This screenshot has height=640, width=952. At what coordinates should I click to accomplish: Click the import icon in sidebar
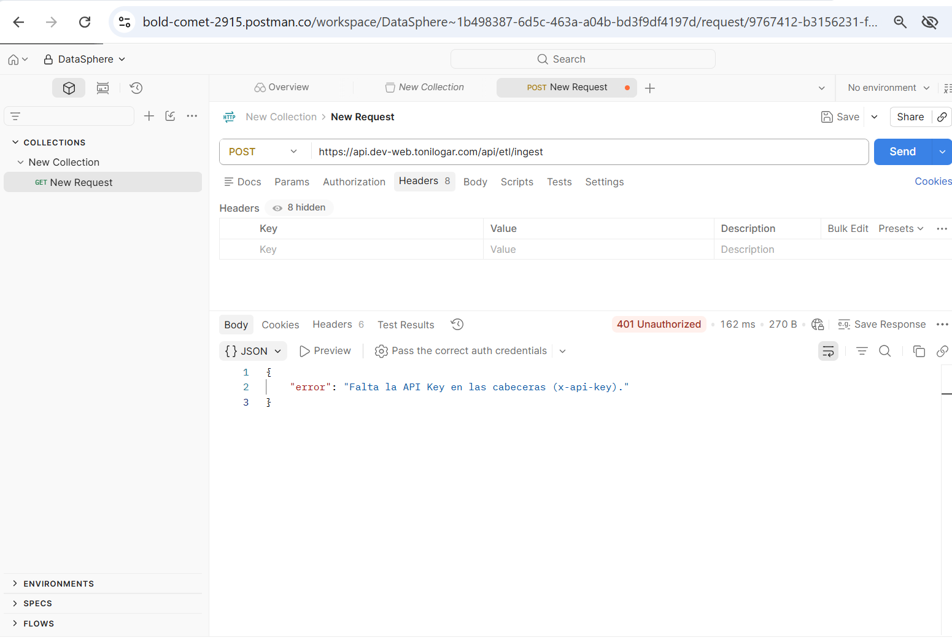pos(171,116)
